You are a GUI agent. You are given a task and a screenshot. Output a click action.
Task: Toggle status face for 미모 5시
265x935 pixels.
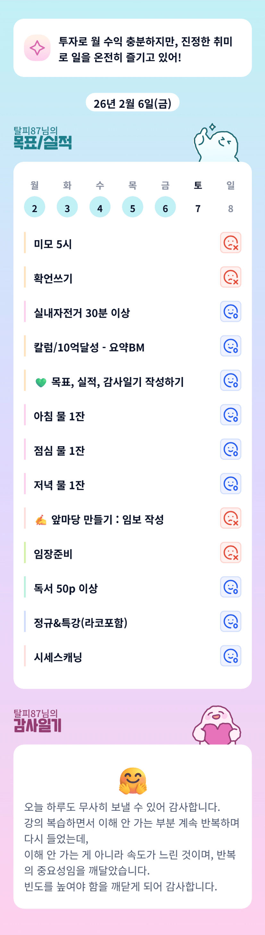(x=230, y=242)
